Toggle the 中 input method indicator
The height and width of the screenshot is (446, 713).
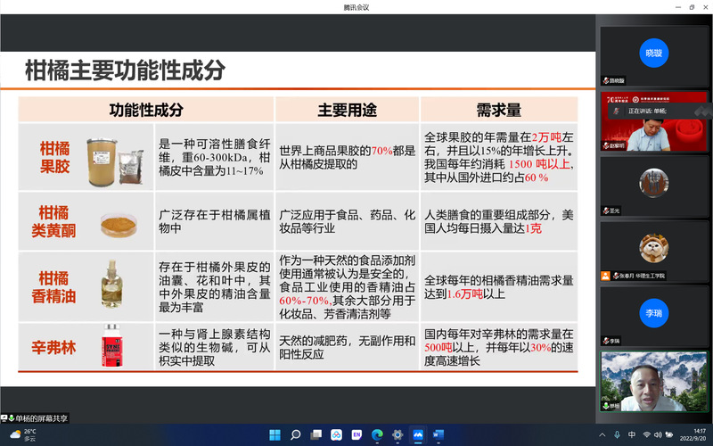coord(632,434)
